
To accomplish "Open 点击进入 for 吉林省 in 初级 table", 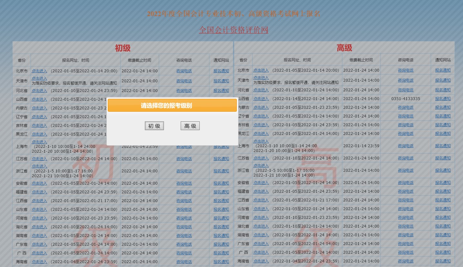I will tap(39, 126).
